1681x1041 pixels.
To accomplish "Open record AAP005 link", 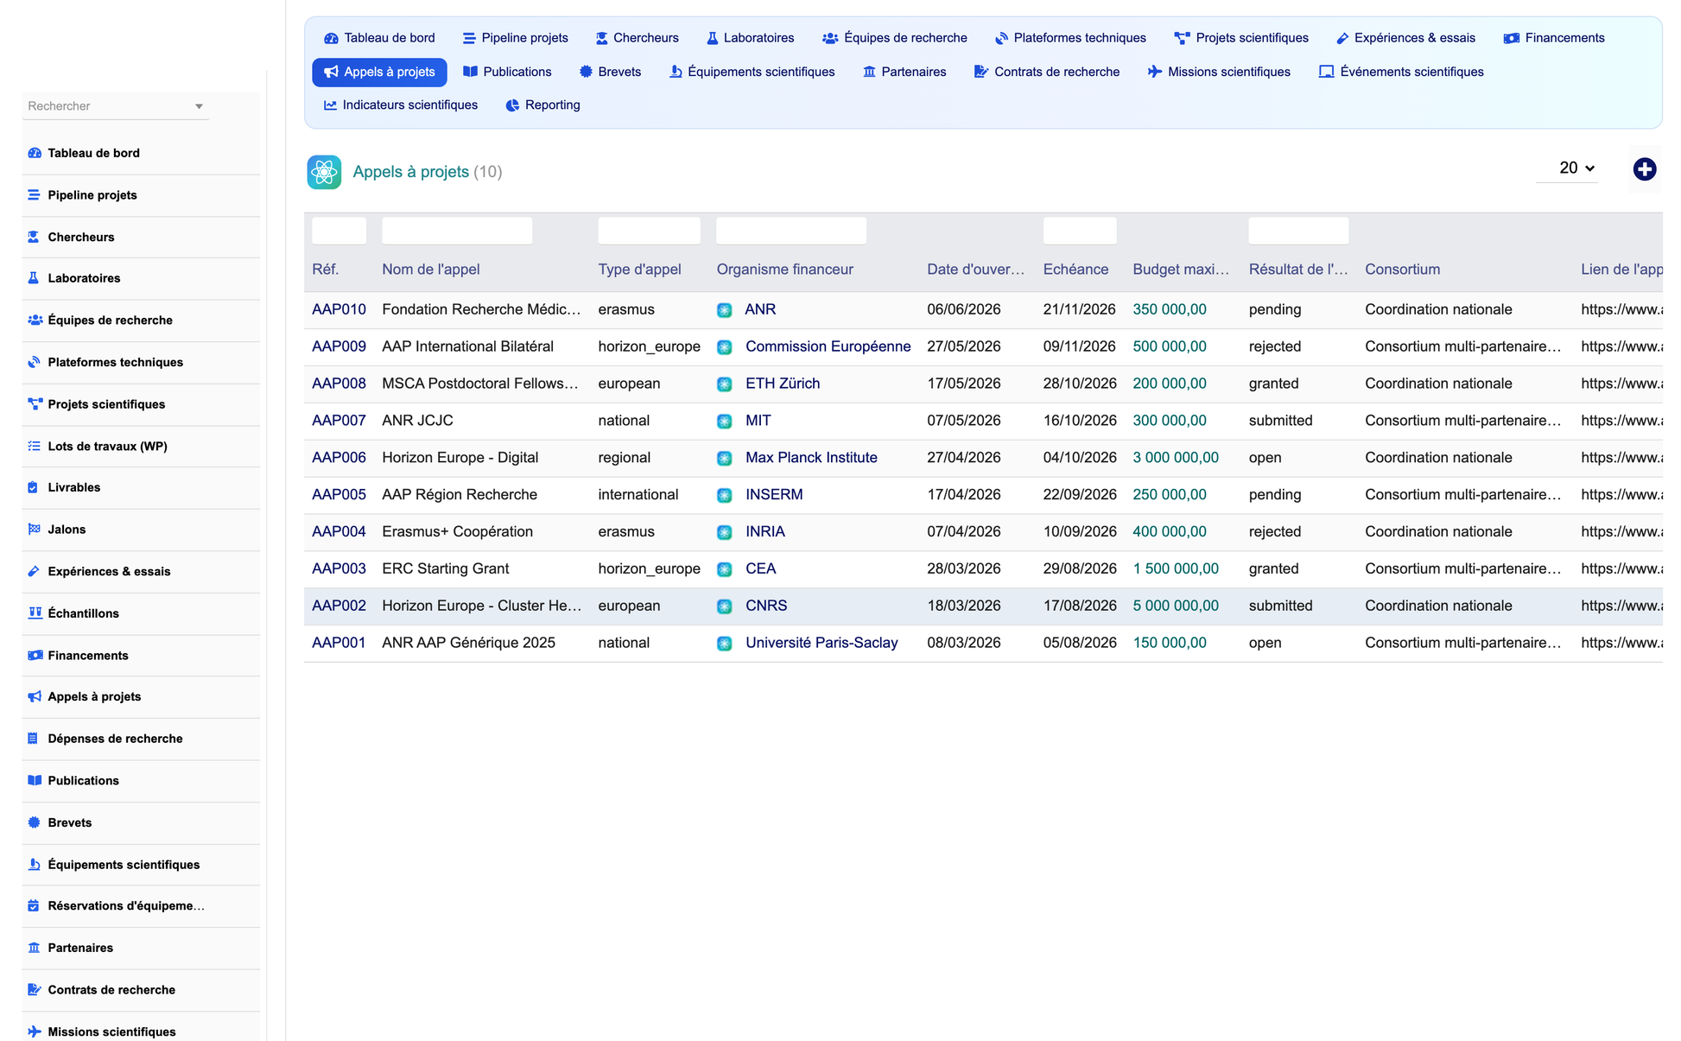I will pyautogui.click(x=339, y=495).
